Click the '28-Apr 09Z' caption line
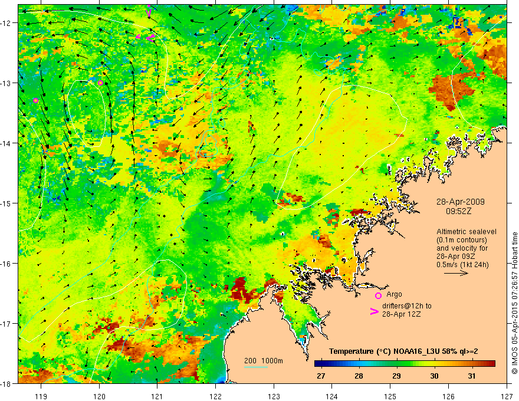This screenshot has height=401, width=519. 456,257
